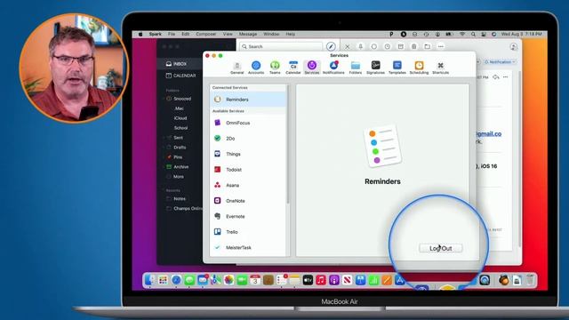Open the Trash in the Dock
This screenshot has height=320, width=569.
pos(530,280)
